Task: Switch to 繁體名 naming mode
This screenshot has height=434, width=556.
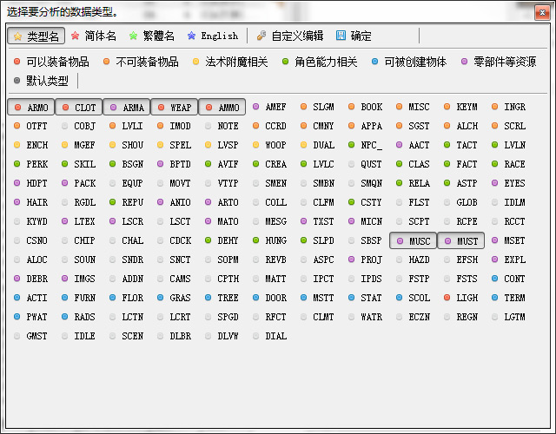Action: coord(152,36)
